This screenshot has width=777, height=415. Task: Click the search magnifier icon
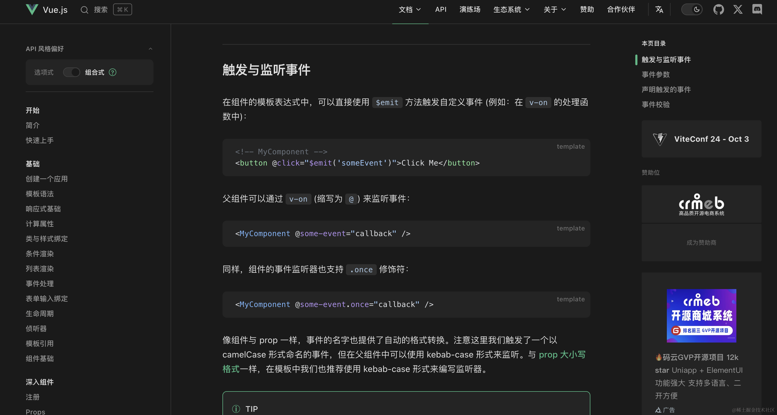84,10
